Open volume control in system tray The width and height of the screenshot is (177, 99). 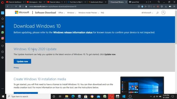157,97
